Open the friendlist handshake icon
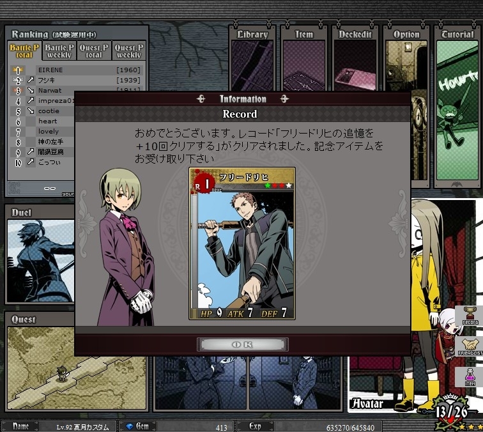This screenshot has height=432, width=483. tap(470, 346)
